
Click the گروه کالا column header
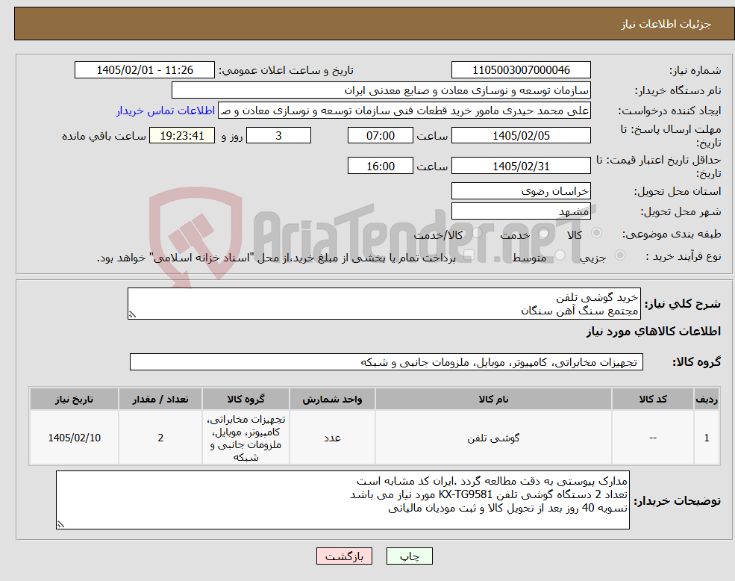click(245, 400)
